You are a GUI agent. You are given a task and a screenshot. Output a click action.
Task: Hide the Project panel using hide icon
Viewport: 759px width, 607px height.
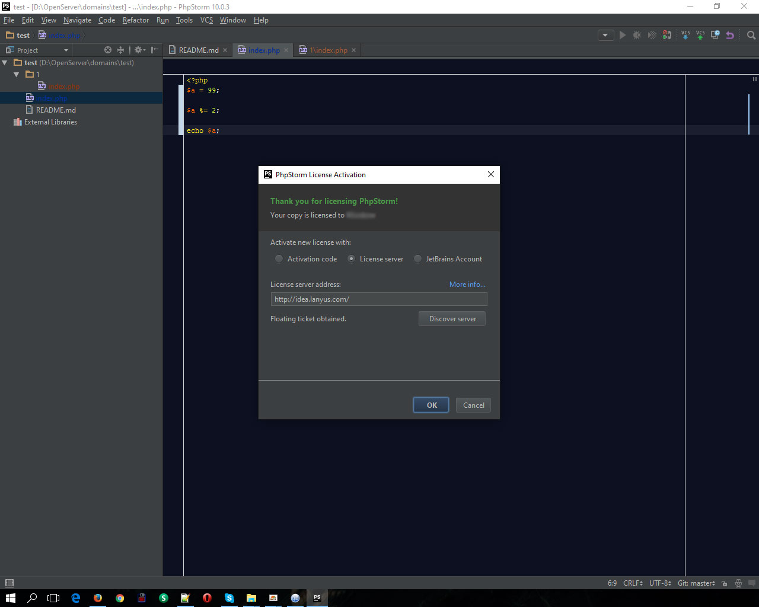pos(154,50)
